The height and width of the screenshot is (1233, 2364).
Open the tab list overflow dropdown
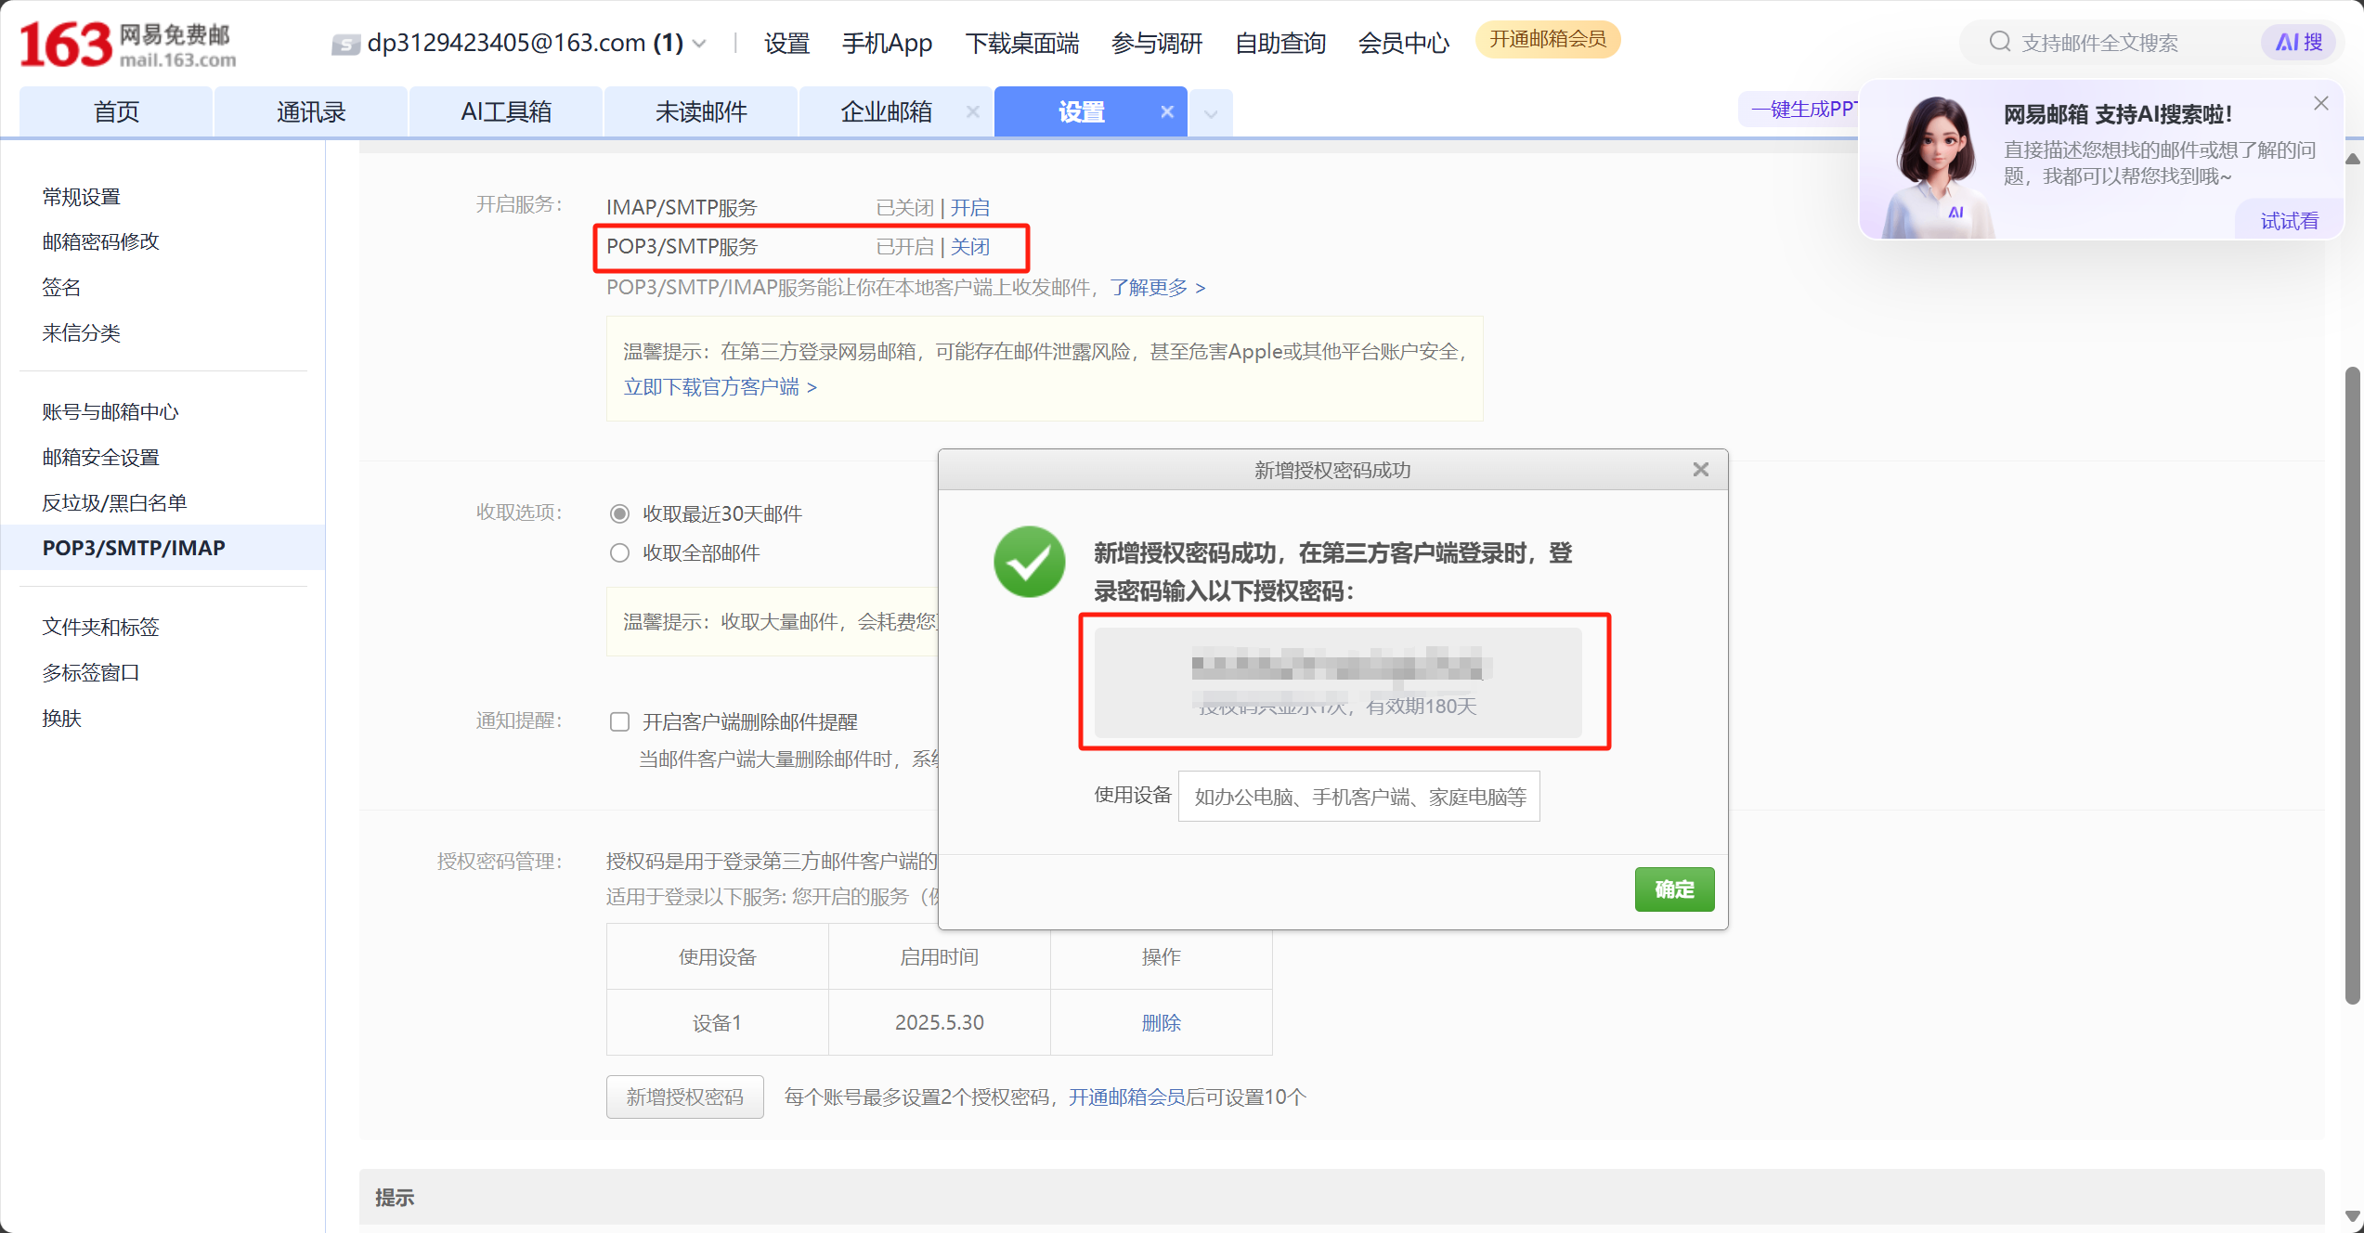1211,114
